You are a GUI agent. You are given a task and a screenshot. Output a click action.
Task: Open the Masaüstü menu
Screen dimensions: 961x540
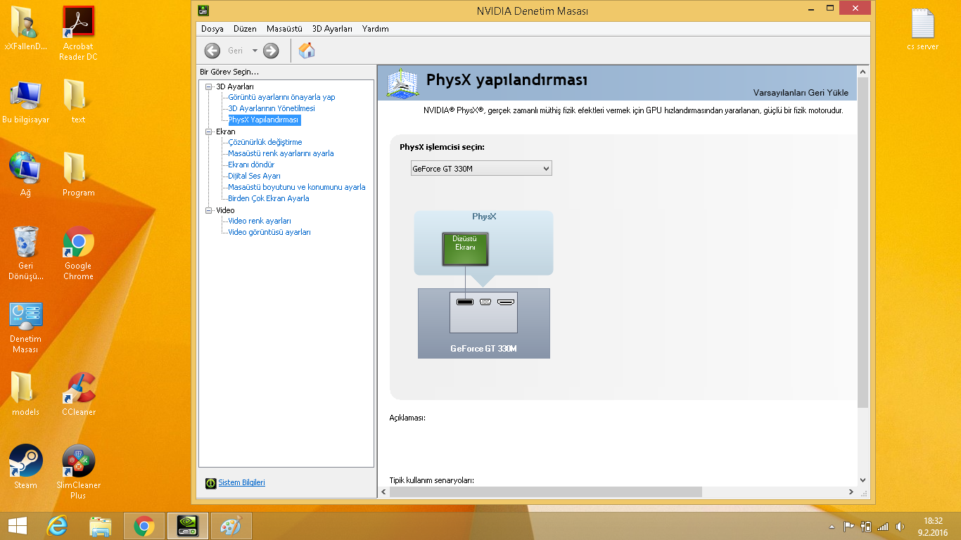[x=284, y=29]
